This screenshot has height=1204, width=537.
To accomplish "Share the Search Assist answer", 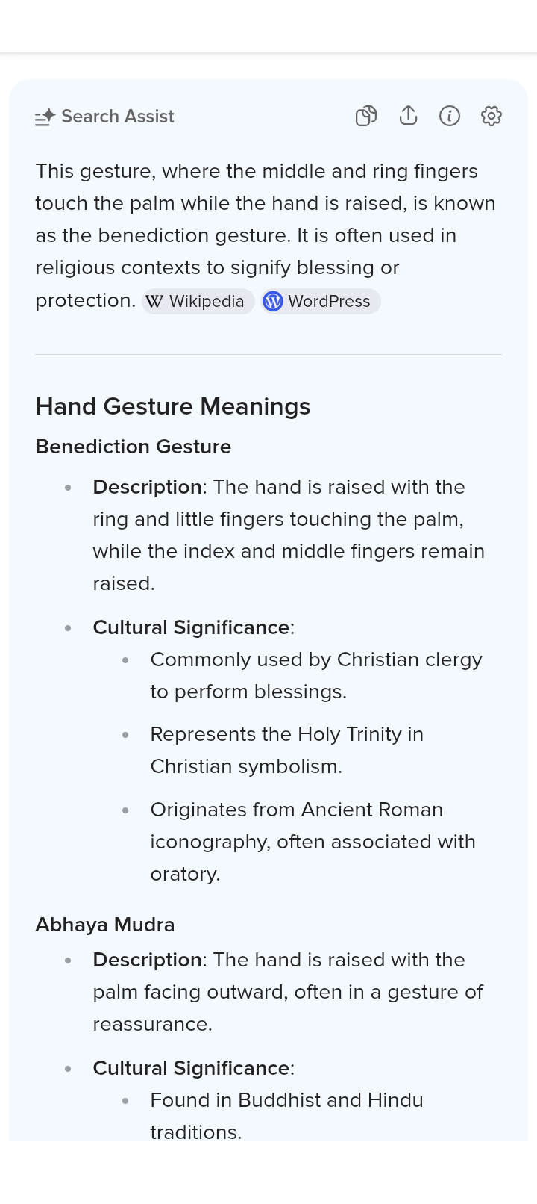I will [x=408, y=116].
